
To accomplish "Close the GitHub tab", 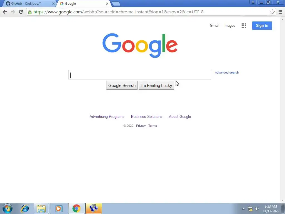I will [53, 4].
